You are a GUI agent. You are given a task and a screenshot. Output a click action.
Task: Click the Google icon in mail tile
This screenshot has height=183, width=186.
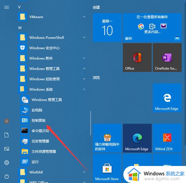point(141,26)
